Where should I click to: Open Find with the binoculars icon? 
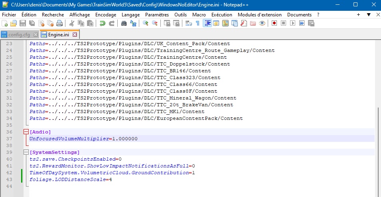tap(124, 24)
